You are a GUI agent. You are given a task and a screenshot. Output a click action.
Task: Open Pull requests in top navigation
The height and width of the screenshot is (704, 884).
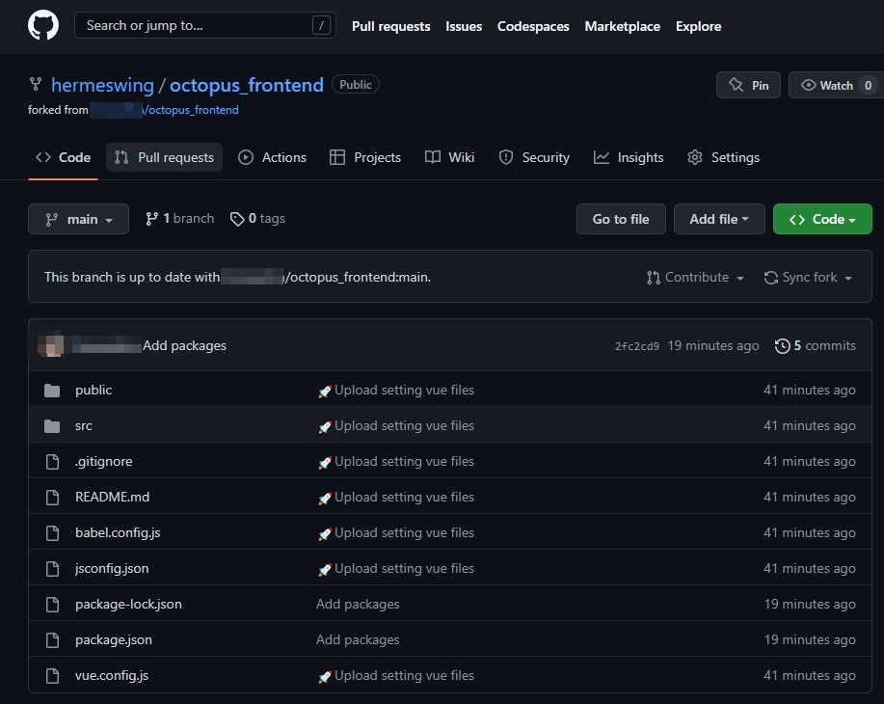(390, 26)
